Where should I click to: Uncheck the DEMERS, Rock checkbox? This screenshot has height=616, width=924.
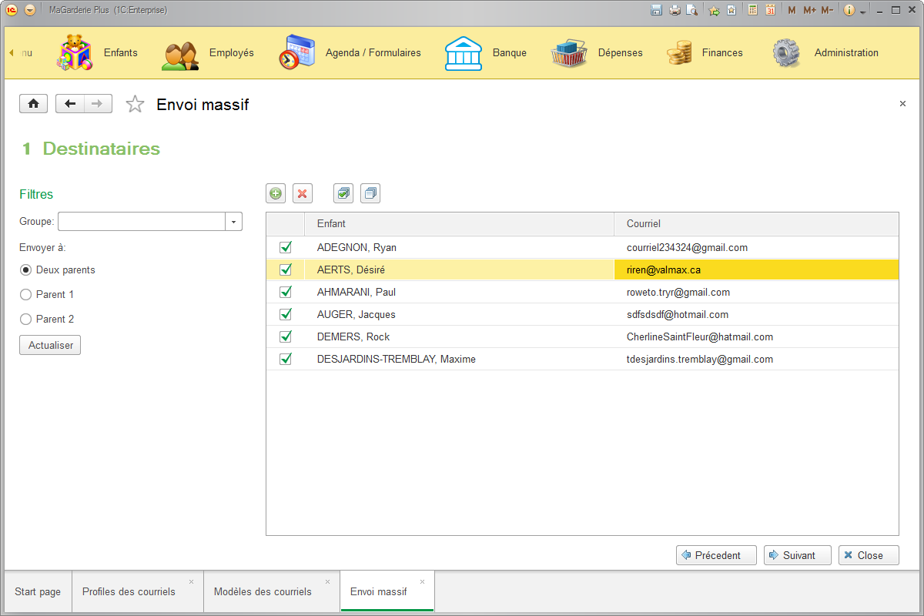point(286,337)
